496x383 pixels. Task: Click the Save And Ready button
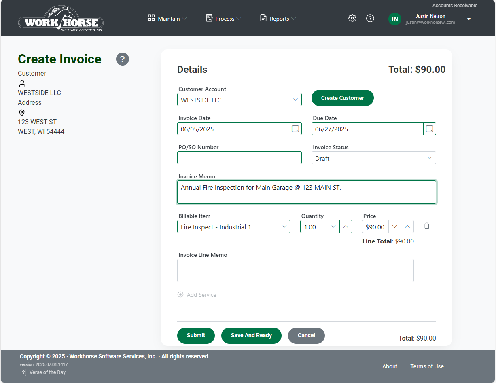(251, 335)
